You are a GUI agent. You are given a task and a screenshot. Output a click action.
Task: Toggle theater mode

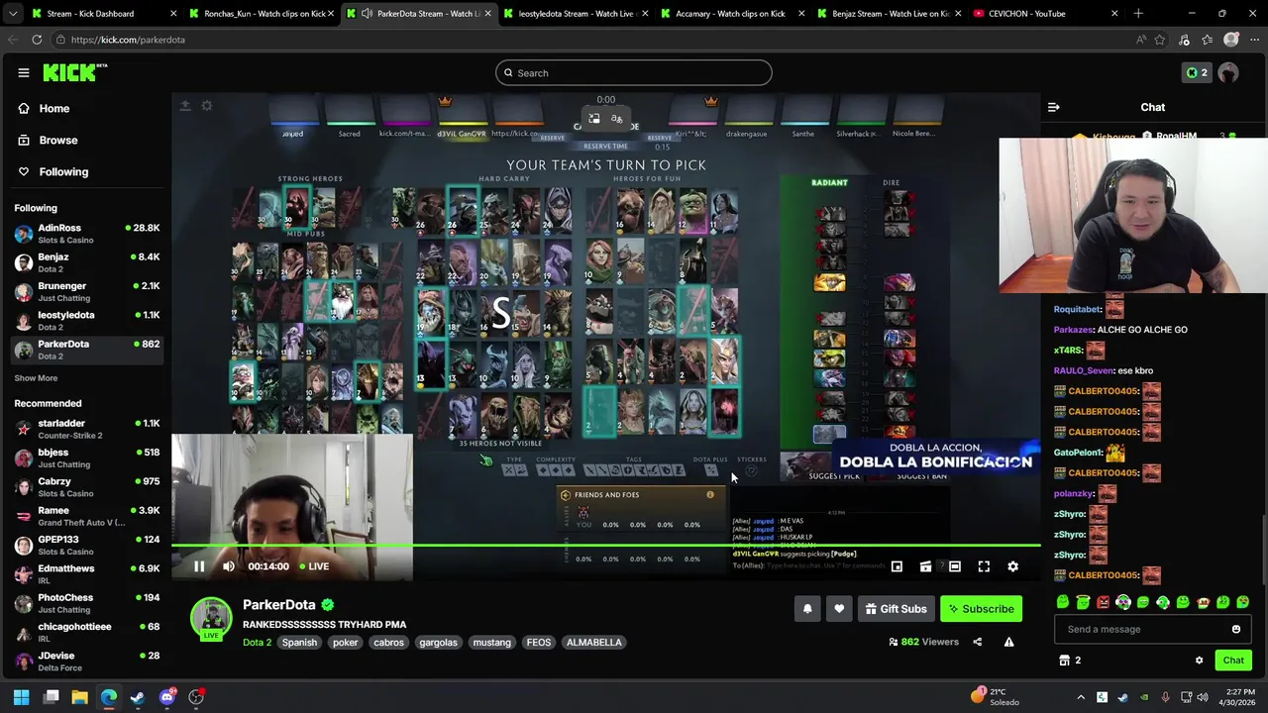pyautogui.click(x=955, y=566)
